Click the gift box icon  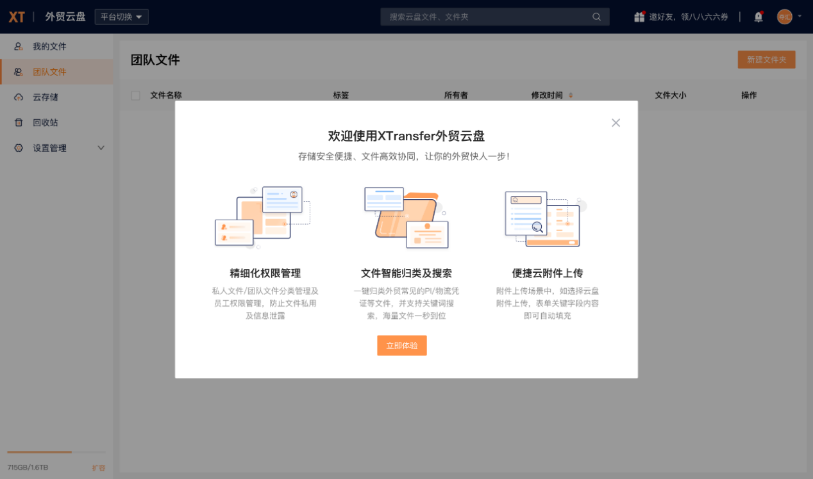639,17
